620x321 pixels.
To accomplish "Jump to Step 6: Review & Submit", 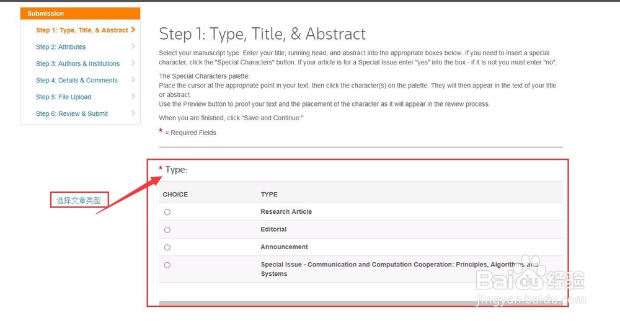I will [x=72, y=113].
